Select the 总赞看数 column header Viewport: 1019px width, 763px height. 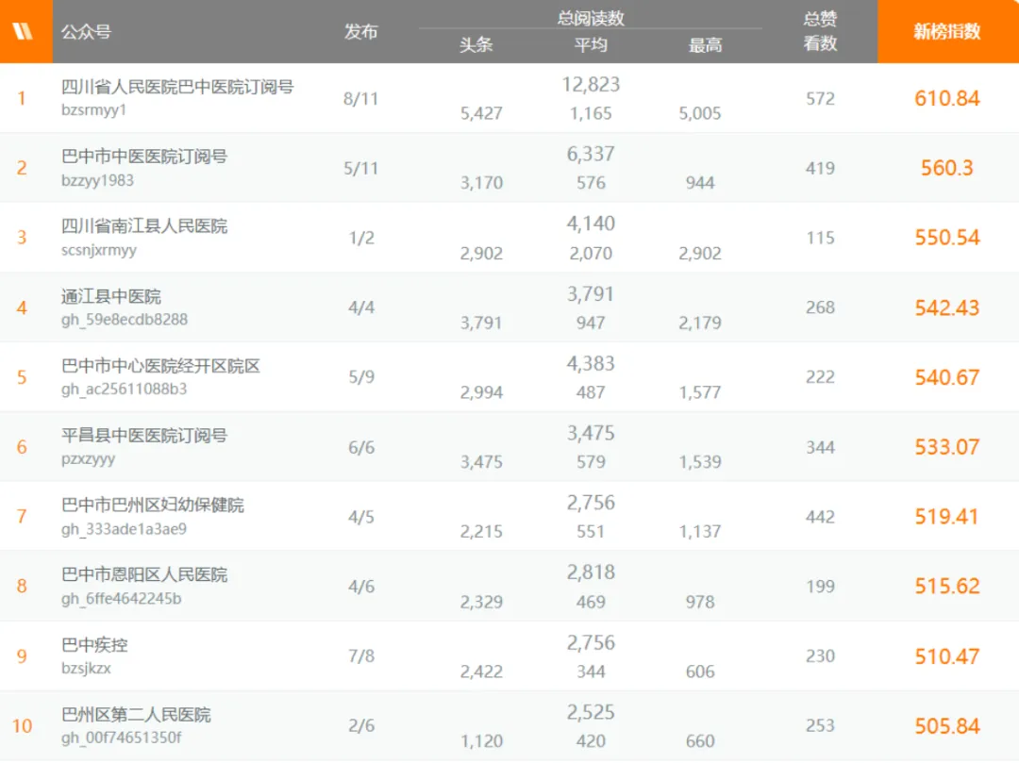tap(820, 31)
